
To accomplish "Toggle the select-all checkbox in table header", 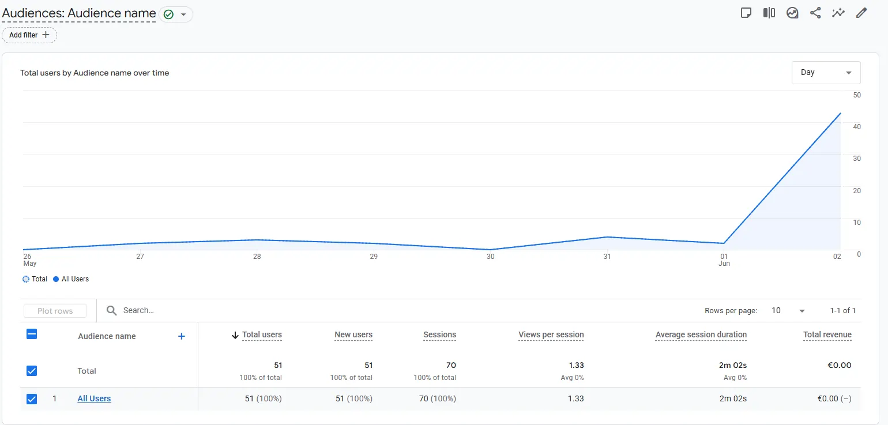I will tap(32, 334).
